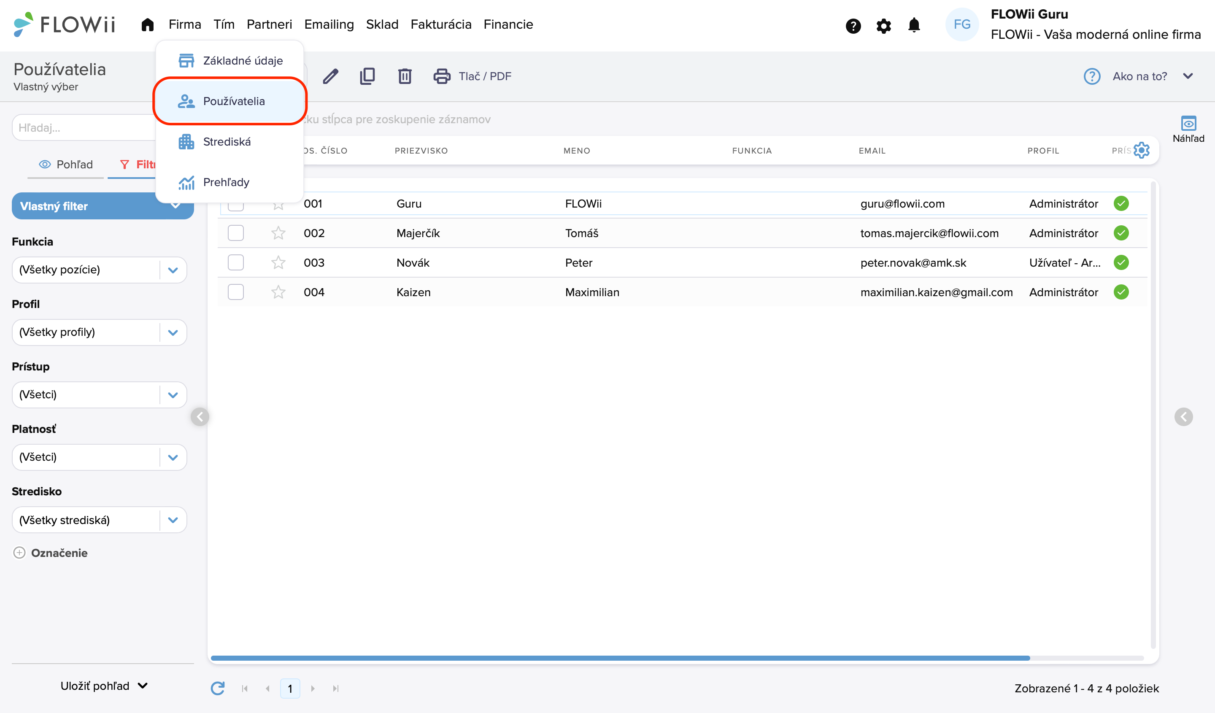Click the refresh list icon

(x=218, y=689)
